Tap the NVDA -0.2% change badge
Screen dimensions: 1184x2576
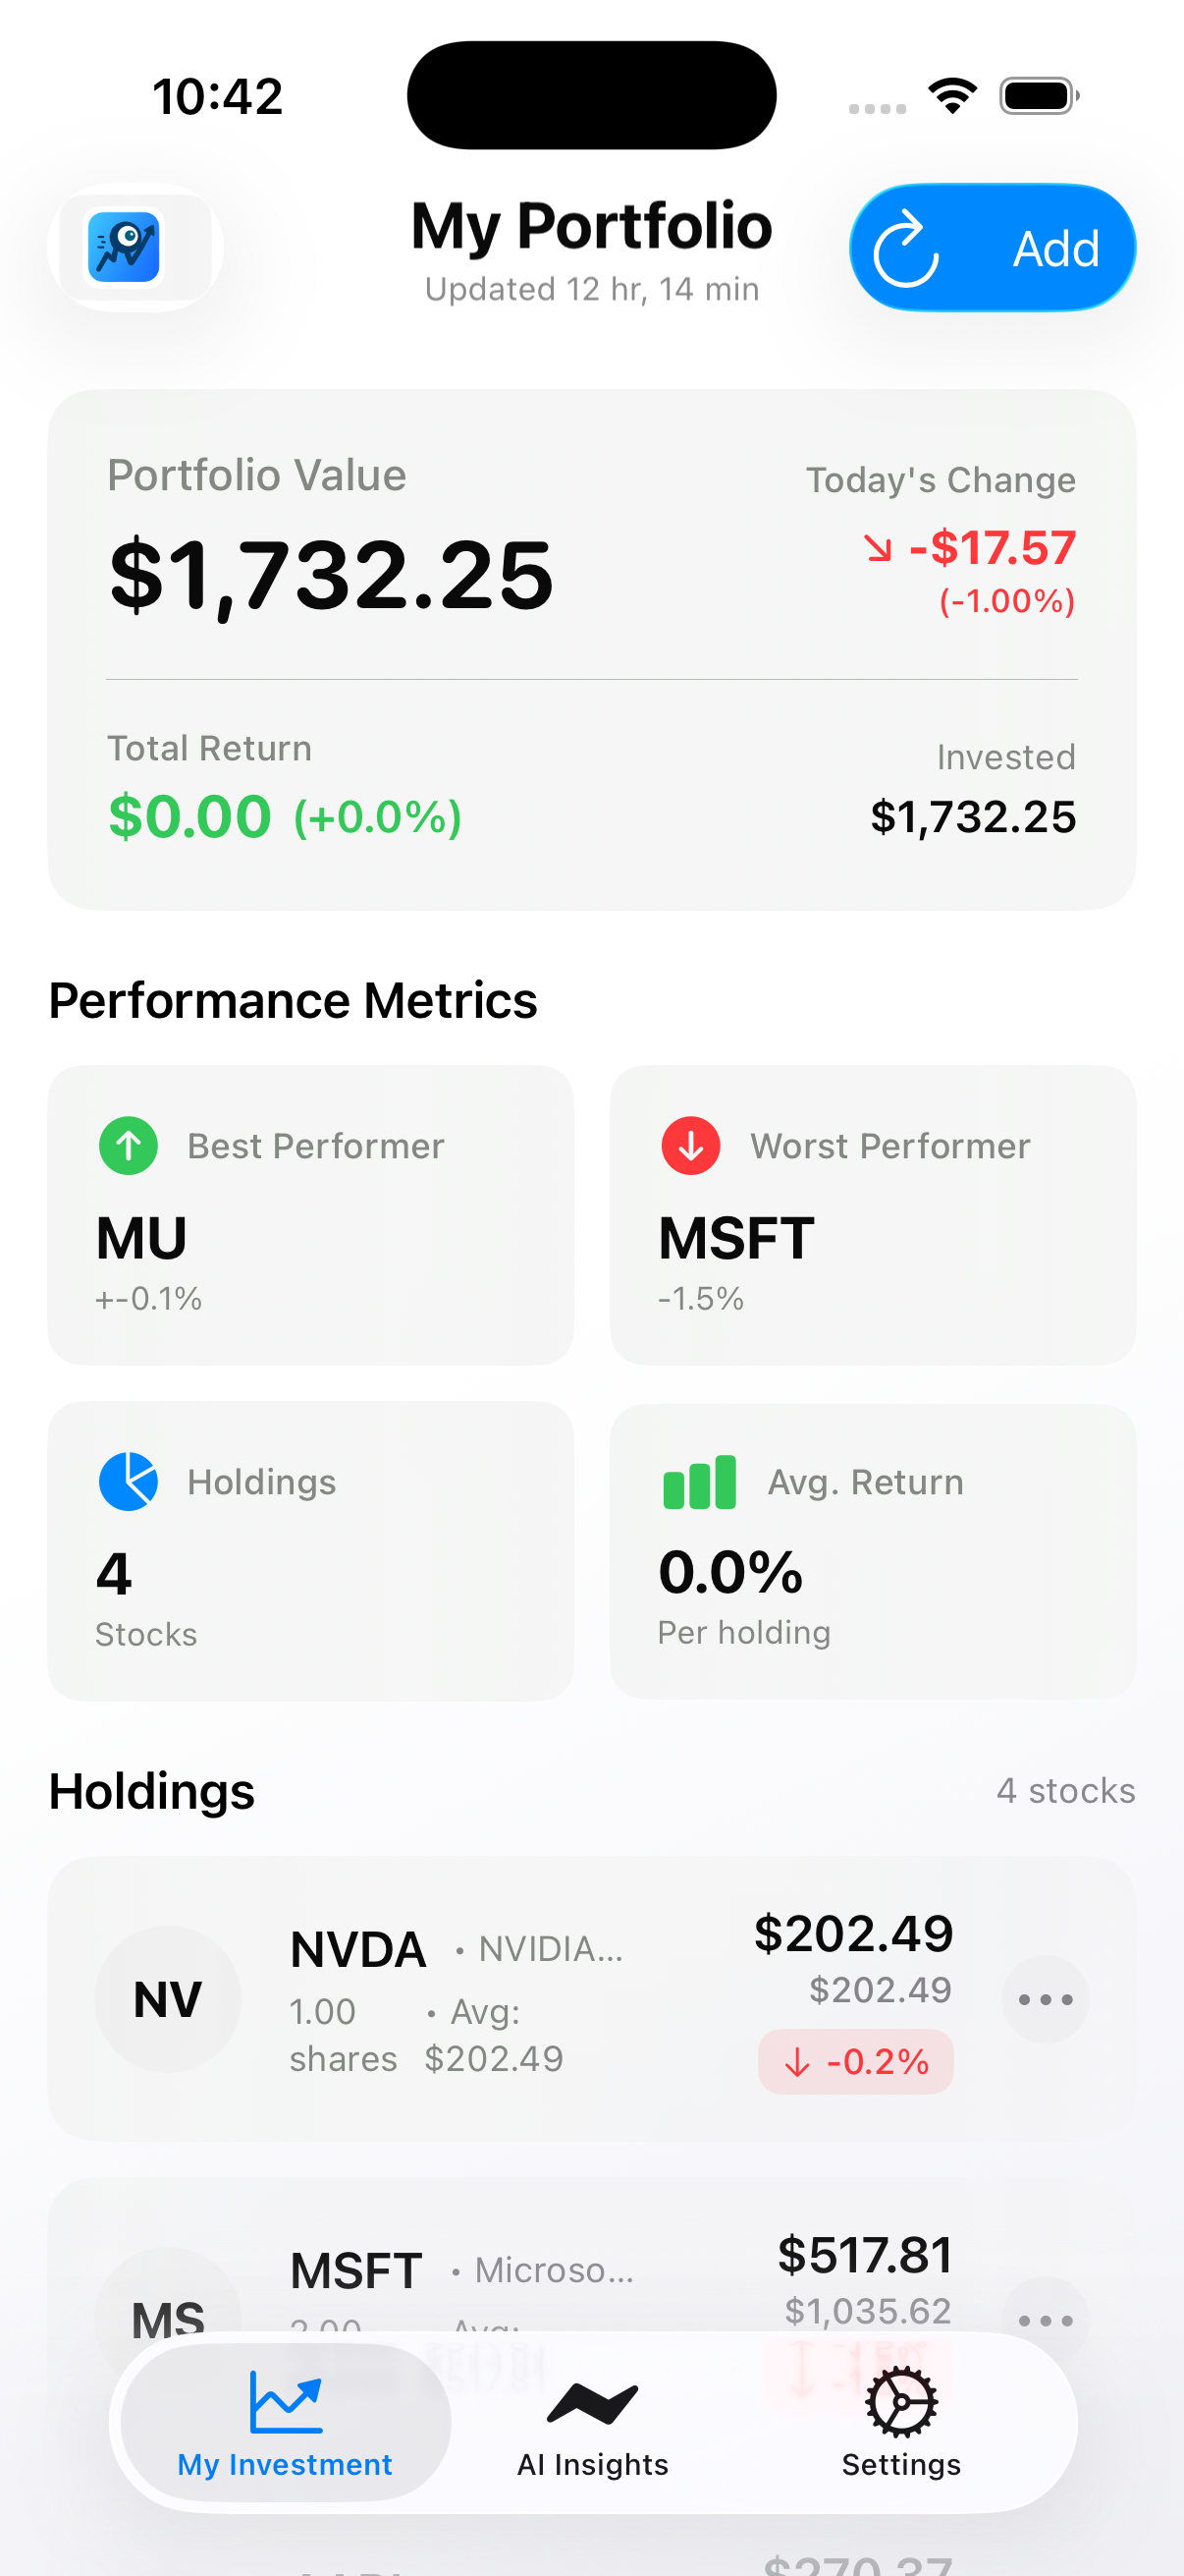[856, 2061]
